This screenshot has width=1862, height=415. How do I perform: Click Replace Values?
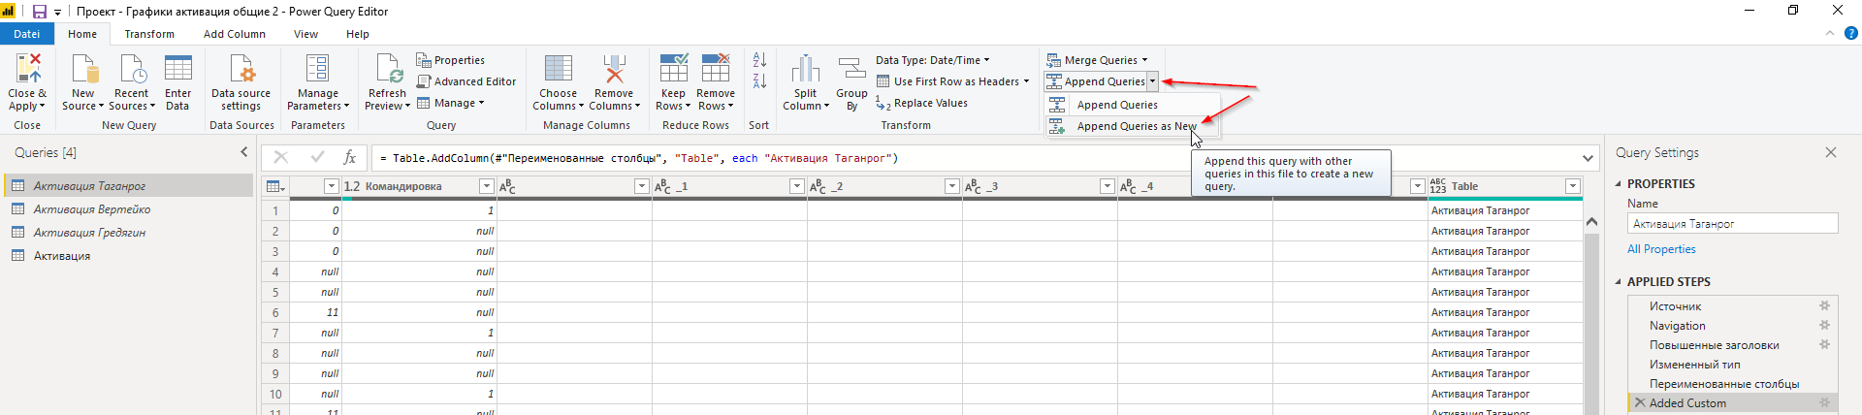tap(921, 103)
